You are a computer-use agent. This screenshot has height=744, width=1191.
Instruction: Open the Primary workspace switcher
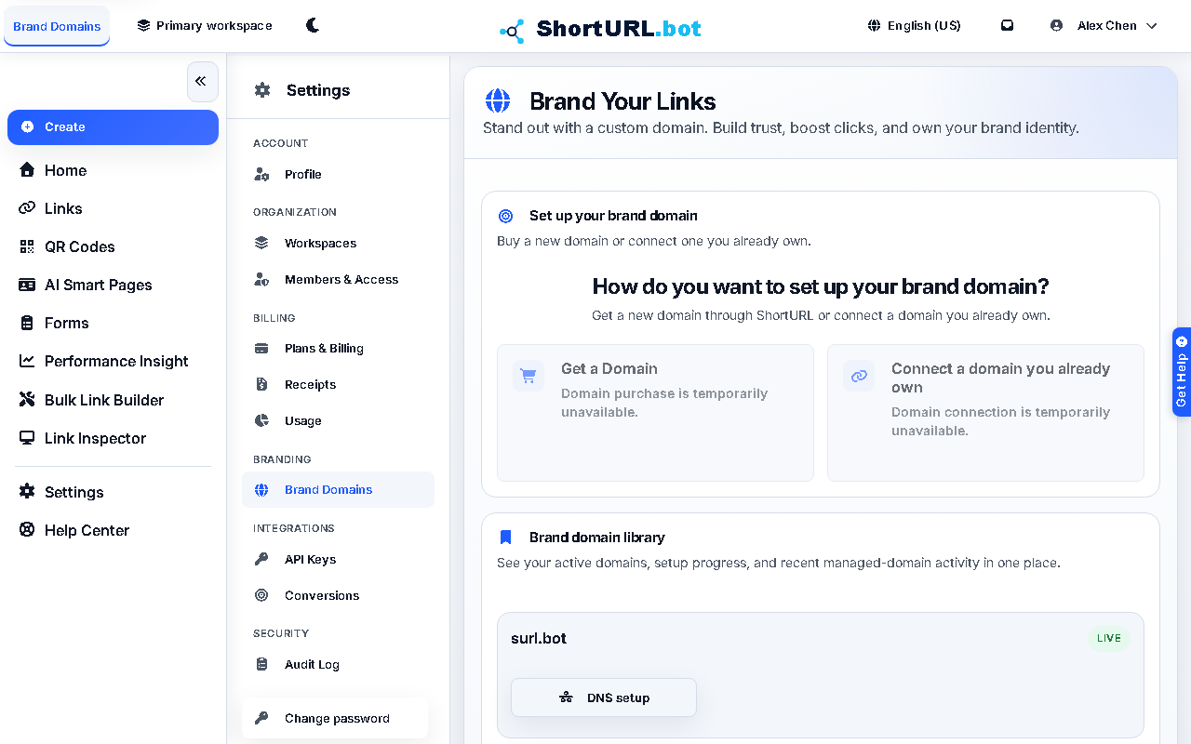pos(205,26)
